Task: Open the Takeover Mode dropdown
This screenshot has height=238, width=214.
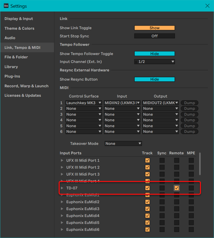Action: 123,144
